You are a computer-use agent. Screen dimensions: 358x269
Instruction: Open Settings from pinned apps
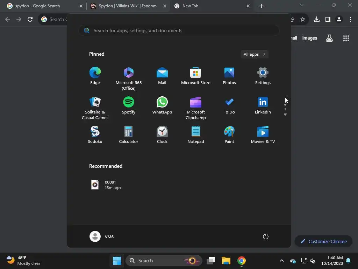(263, 76)
